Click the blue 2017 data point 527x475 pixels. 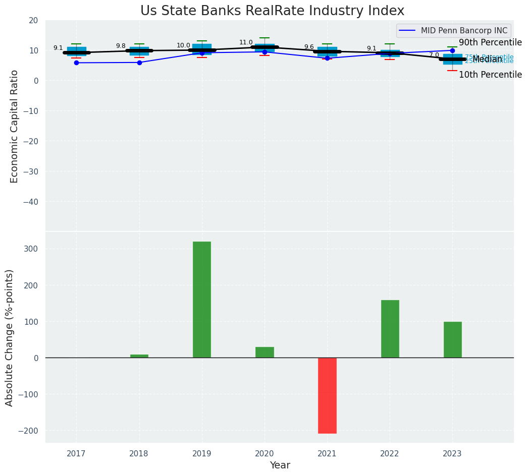coord(76,63)
